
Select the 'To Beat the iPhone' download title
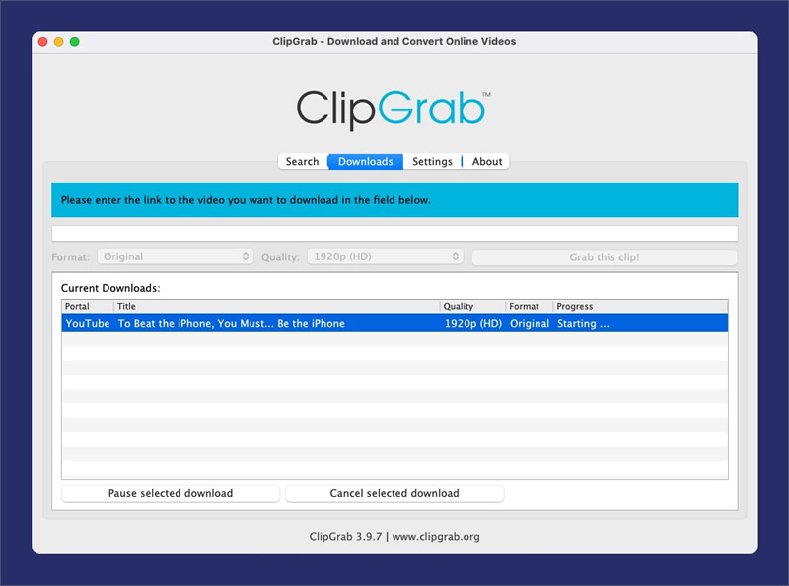coord(232,324)
